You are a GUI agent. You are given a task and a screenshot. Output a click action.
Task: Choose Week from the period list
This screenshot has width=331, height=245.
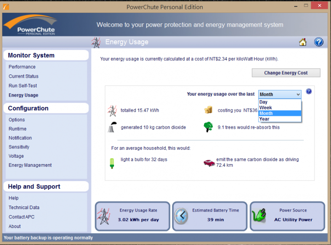click(x=280, y=108)
